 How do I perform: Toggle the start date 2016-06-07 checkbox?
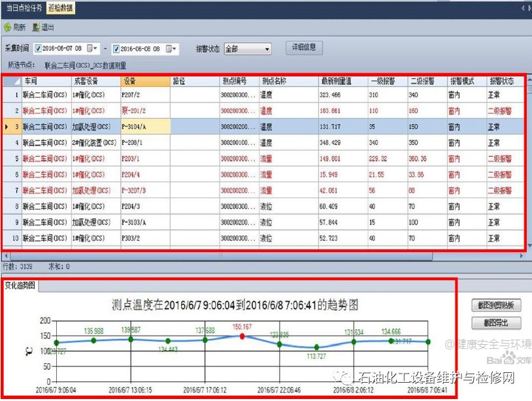pyautogui.click(x=38, y=49)
